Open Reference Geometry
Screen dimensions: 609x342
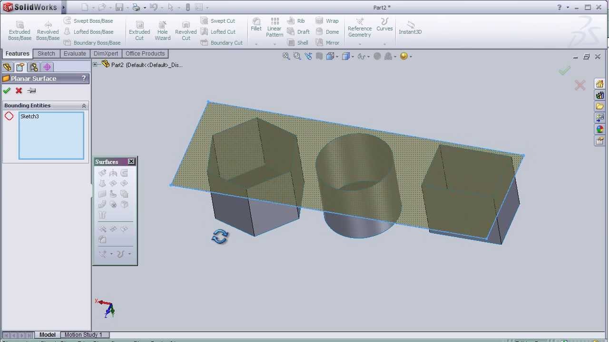[360, 28]
